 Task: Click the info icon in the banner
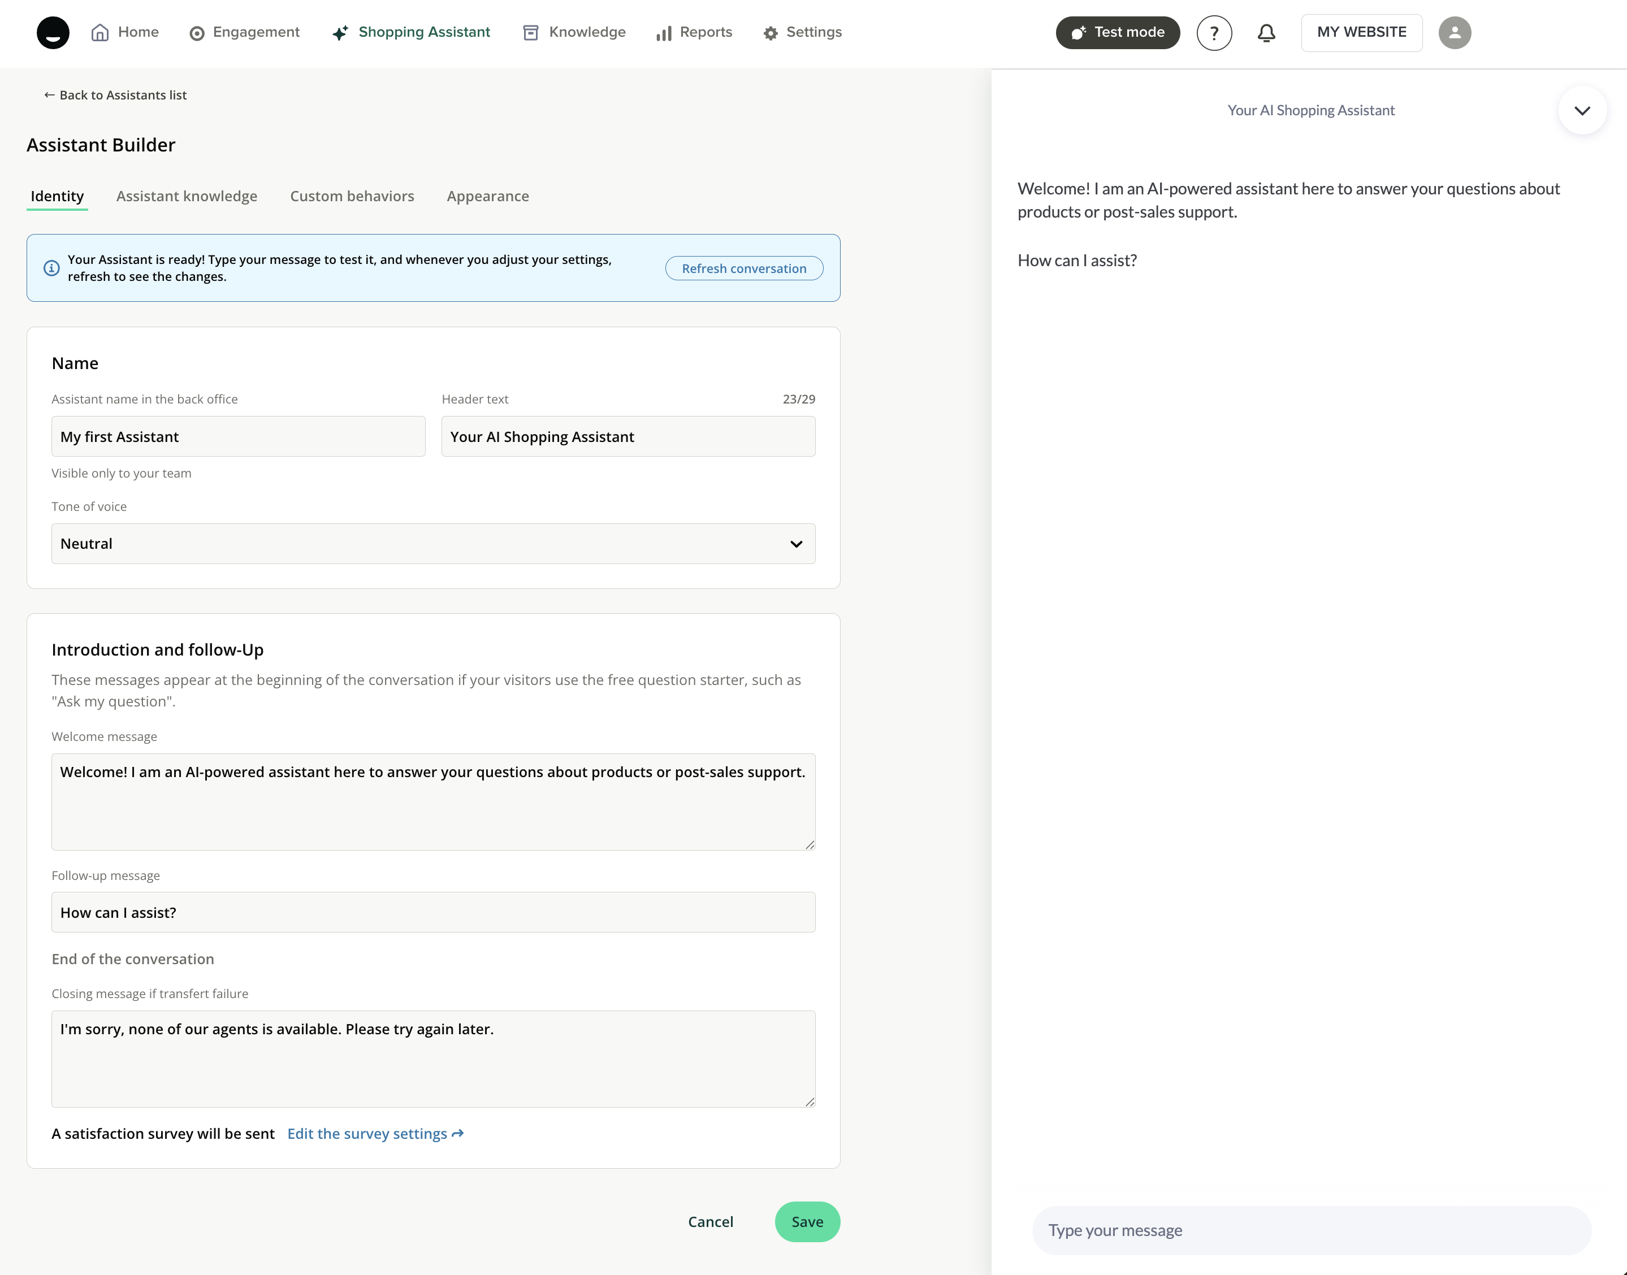tap(51, 268)
